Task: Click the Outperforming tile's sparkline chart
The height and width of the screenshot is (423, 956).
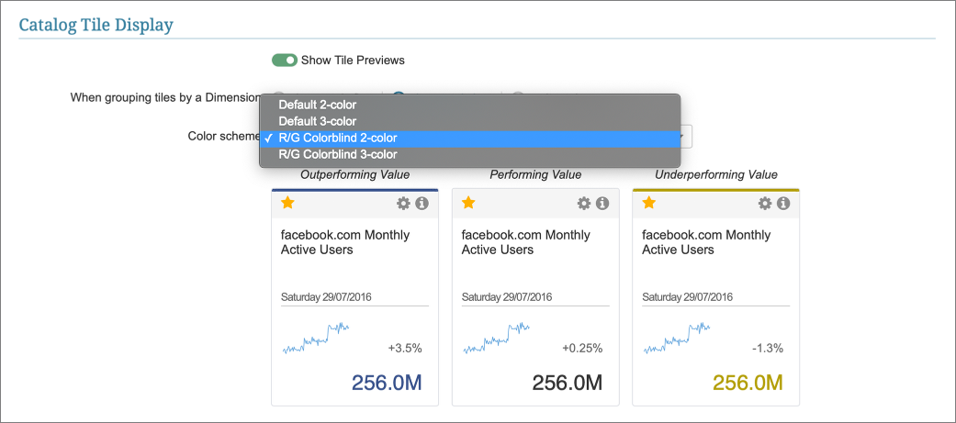Action: 316,339
